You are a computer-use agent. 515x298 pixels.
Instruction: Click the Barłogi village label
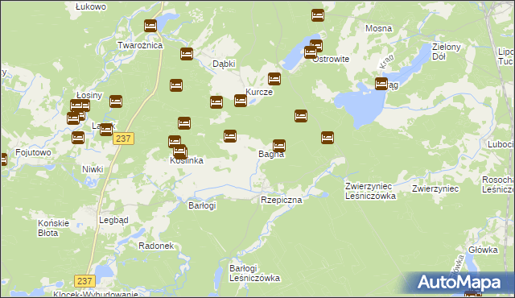click(x=202, y=205)
